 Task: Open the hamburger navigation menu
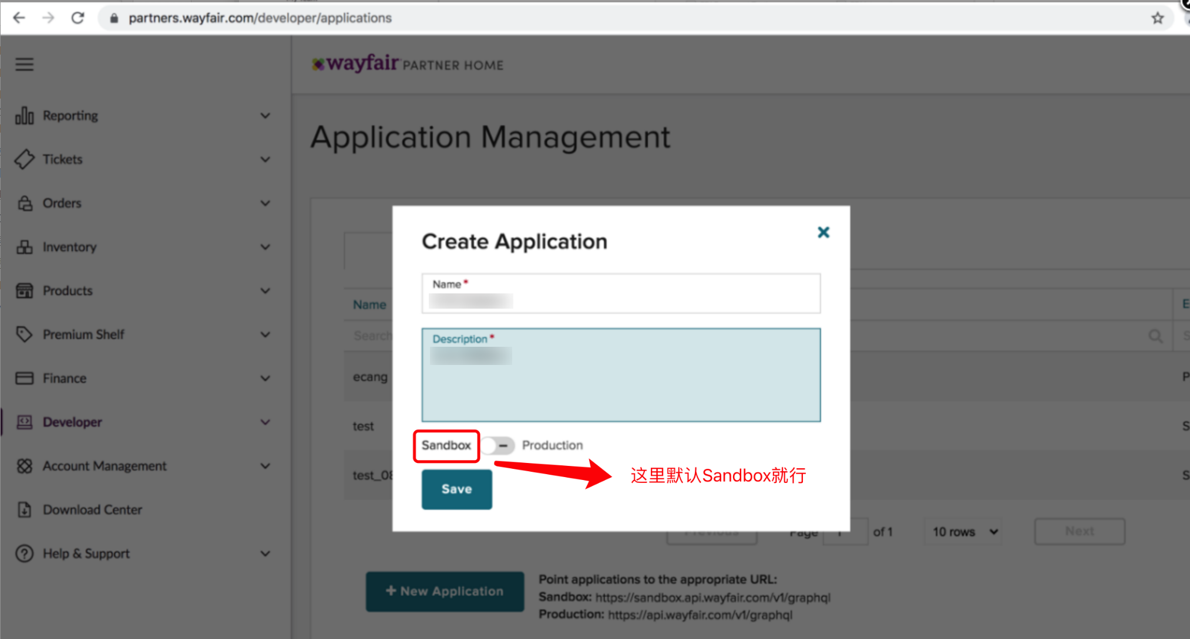[x=24, y=64]
